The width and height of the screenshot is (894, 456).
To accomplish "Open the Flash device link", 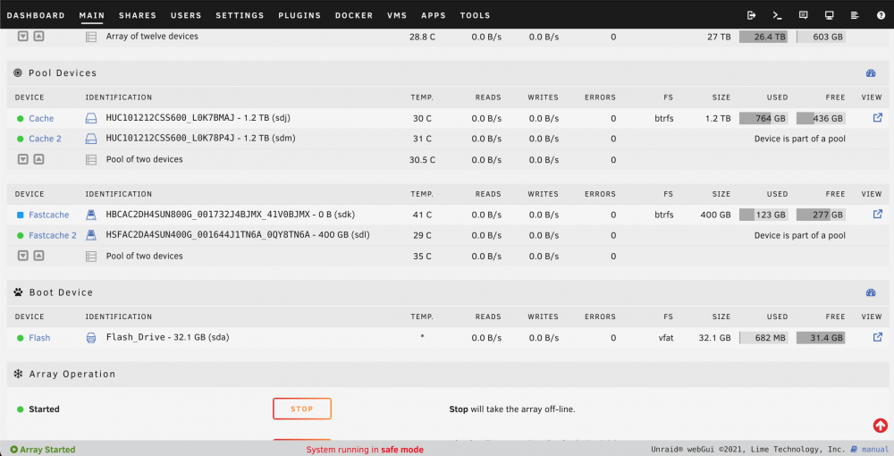I will (x=39, y=338).
